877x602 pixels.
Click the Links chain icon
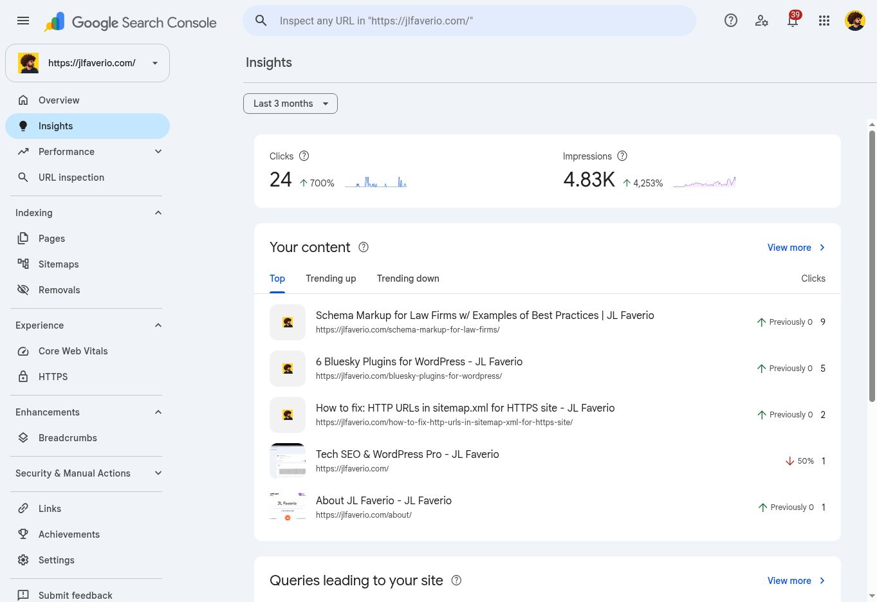(23, 509)
